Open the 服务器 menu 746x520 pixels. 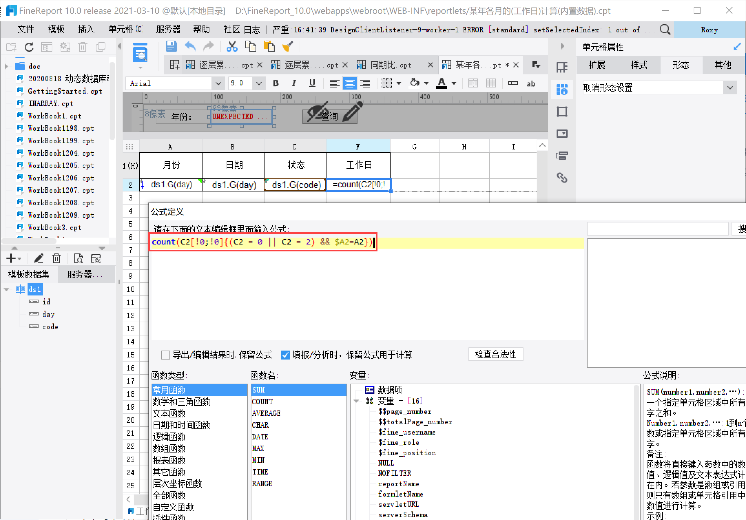168,30
